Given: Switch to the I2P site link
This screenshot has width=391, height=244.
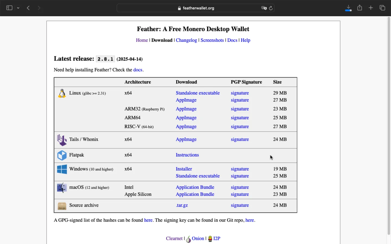Looking at the screenshot, I should point(217,239).
